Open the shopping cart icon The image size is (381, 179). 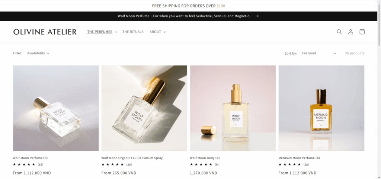click(x=362, y=32)
